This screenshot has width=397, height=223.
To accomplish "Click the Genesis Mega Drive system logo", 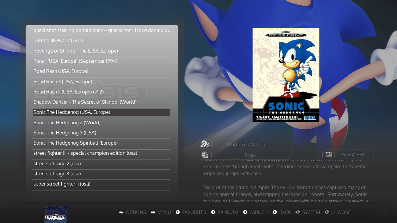I will click(x=56, y=214).
